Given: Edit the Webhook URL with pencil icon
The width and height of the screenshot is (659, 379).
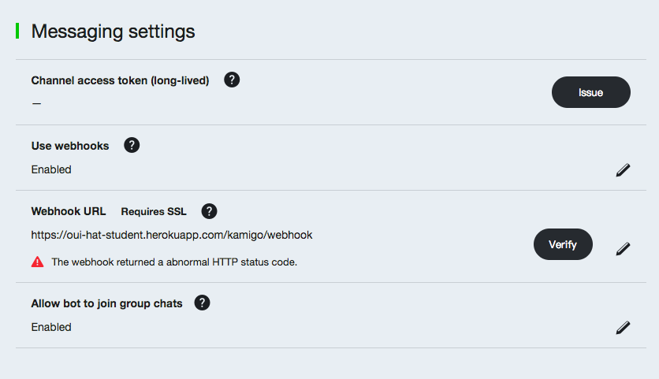Looking at the screenshot, I should click(623, 249).
